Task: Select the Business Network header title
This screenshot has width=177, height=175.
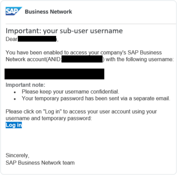Action: click(x=48, y=12)
